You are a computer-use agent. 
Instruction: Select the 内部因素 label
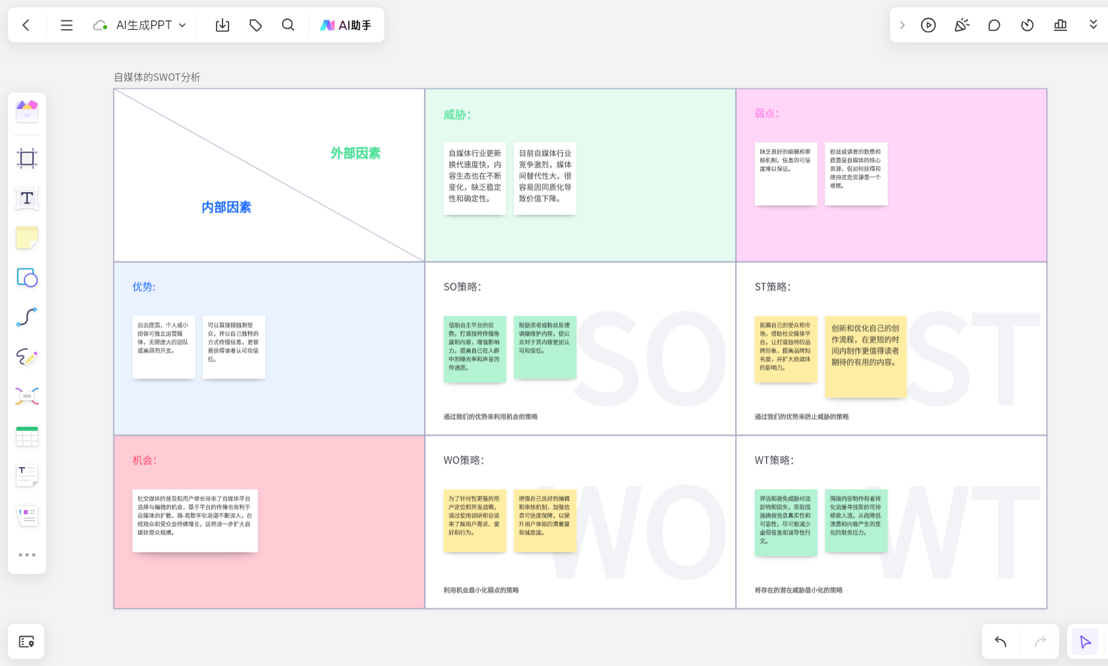[x=226, y=207]
